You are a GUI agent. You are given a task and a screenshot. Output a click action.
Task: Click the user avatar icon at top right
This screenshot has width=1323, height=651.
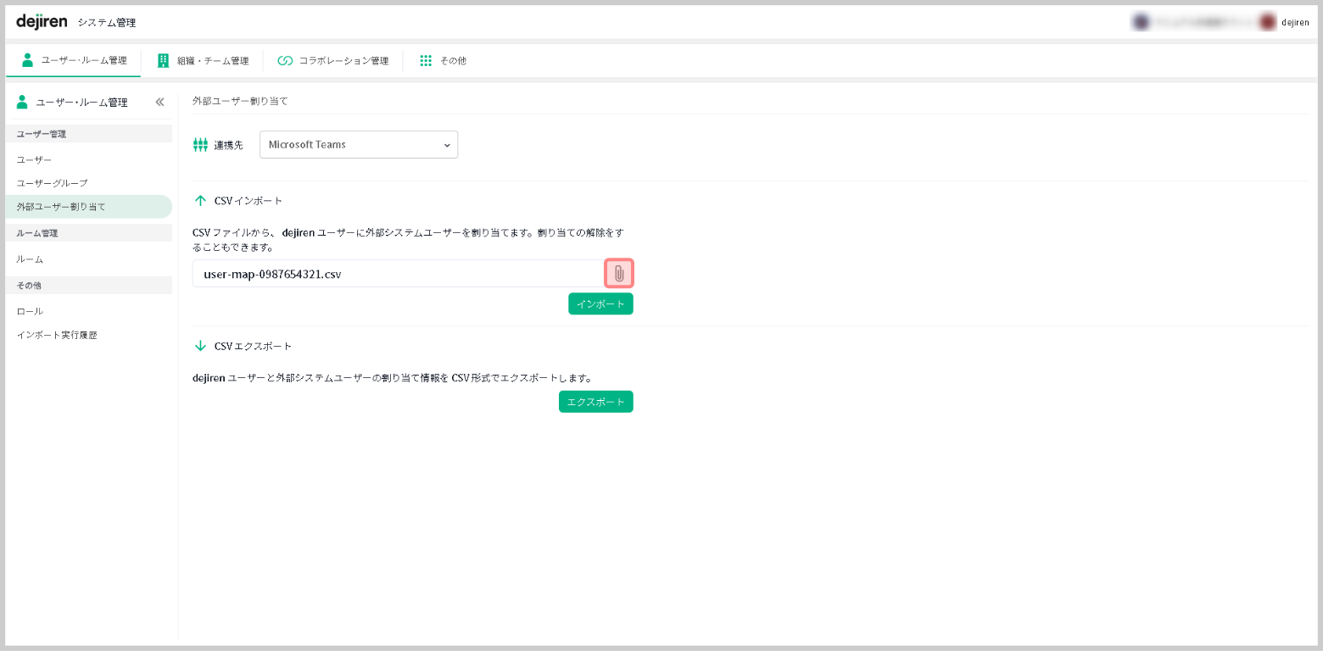point(1268,22)
